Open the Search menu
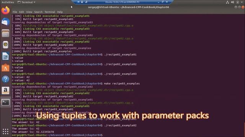 [x=38, y=12]
